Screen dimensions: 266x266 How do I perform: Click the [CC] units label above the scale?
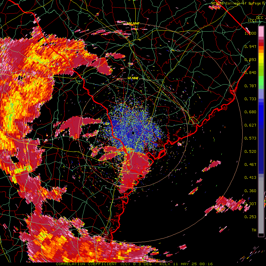coord(252,20)
